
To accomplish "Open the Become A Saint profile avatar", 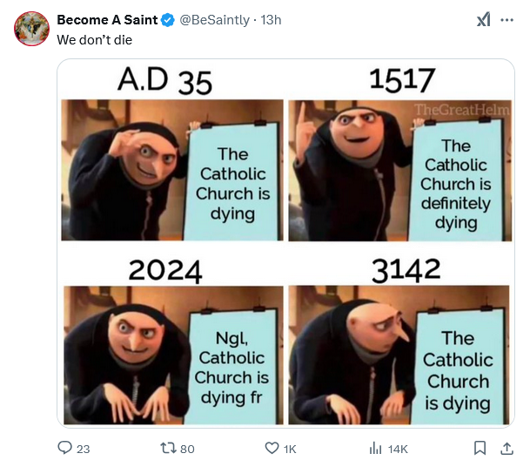I will click(30, 29).
